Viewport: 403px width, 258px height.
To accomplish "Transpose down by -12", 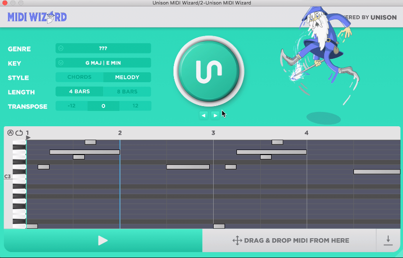I will (x=71, y=106).
